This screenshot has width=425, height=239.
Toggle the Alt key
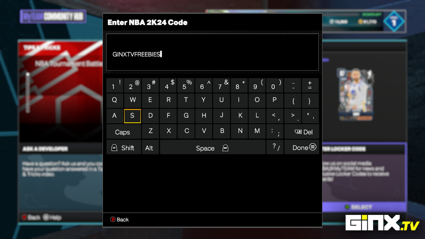tap(149, 148)
